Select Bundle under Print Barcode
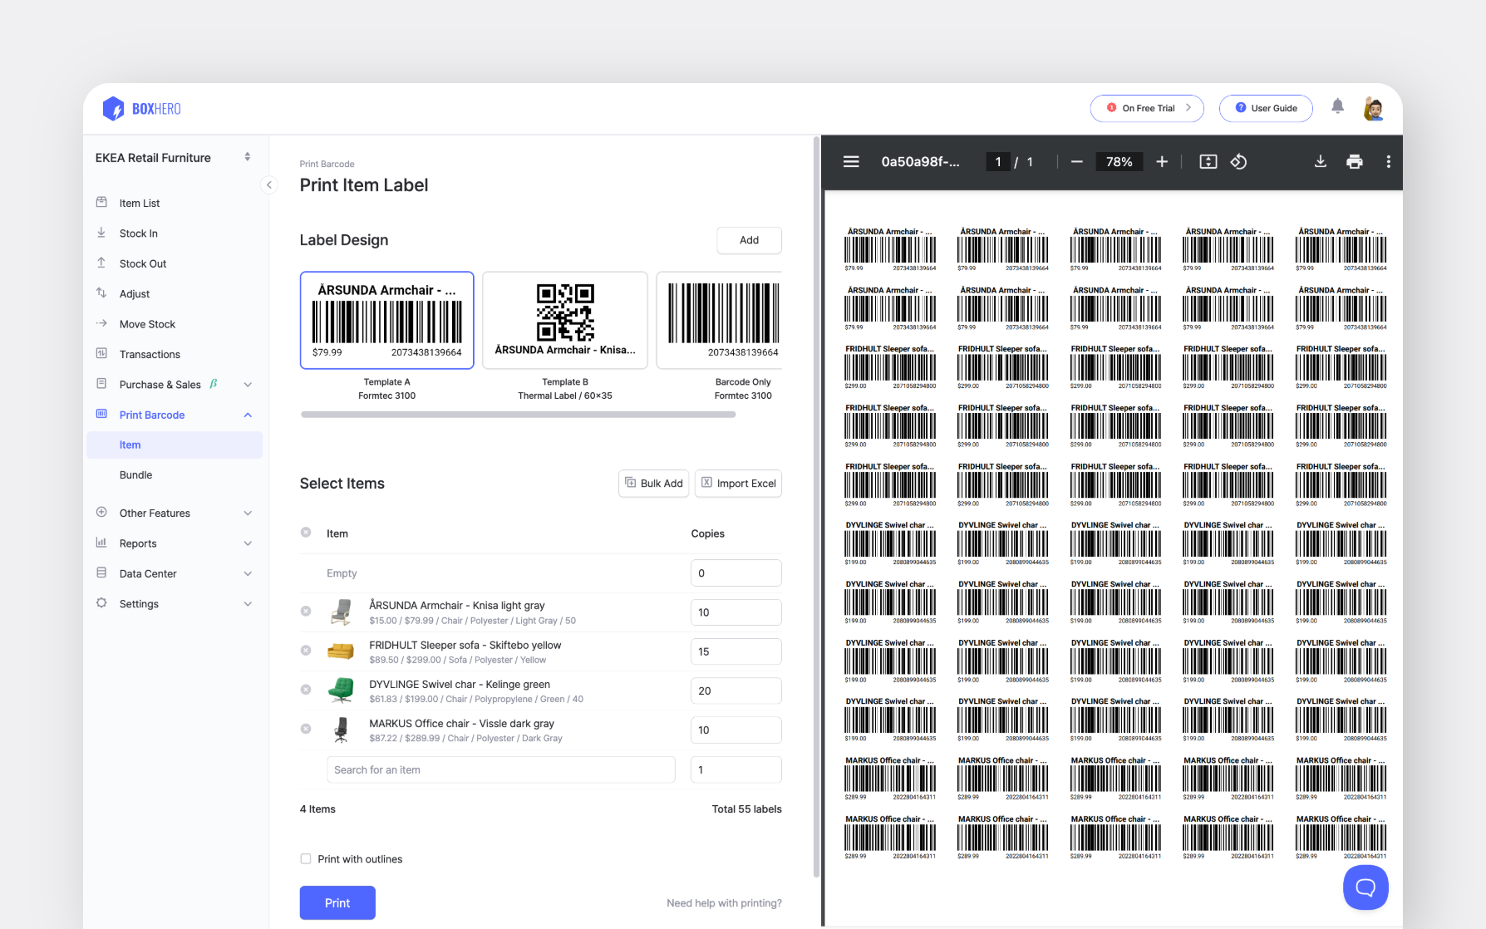 tap(135, 474)
